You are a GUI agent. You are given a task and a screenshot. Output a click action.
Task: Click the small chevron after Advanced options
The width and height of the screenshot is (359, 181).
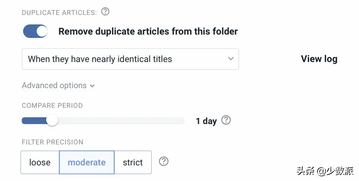pos(92,86)
